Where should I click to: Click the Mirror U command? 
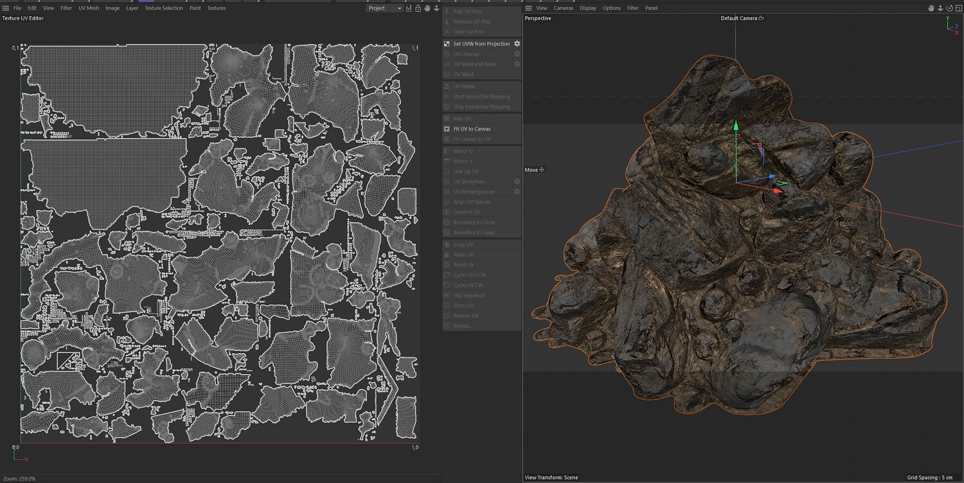coord(482,151)
